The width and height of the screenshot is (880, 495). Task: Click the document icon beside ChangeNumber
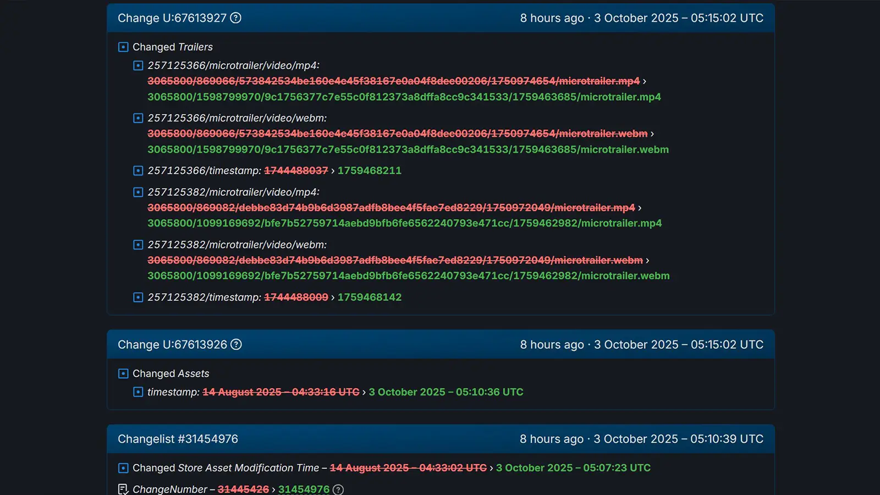(x=123, y=490)
